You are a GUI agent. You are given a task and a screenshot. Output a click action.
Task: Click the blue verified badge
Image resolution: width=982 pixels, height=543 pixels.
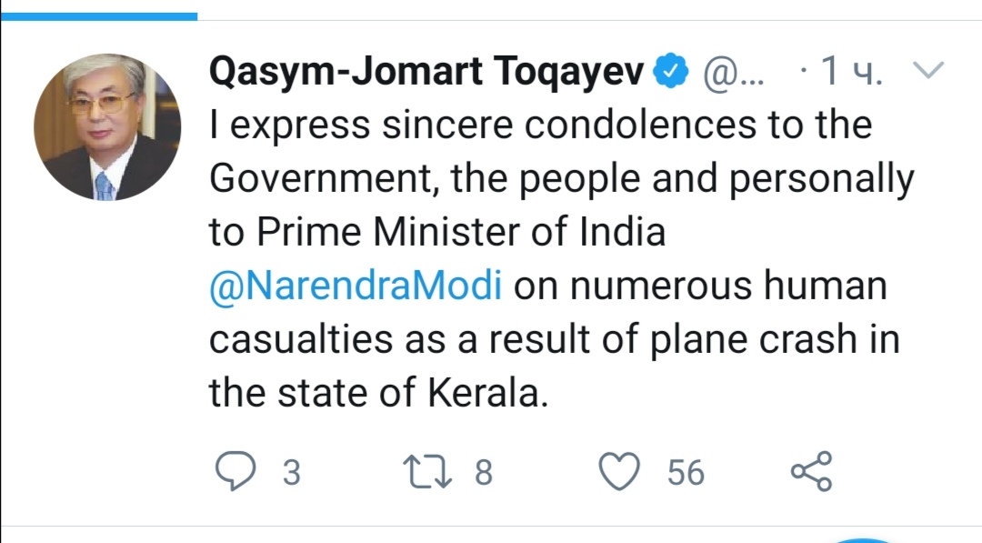[x=673, y=73]
